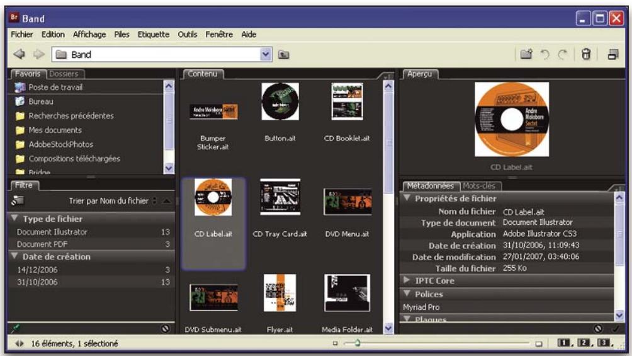Switch to workspace 1 button
The height and width of the screenshot is (356, 632).
(x=565, y=343)
